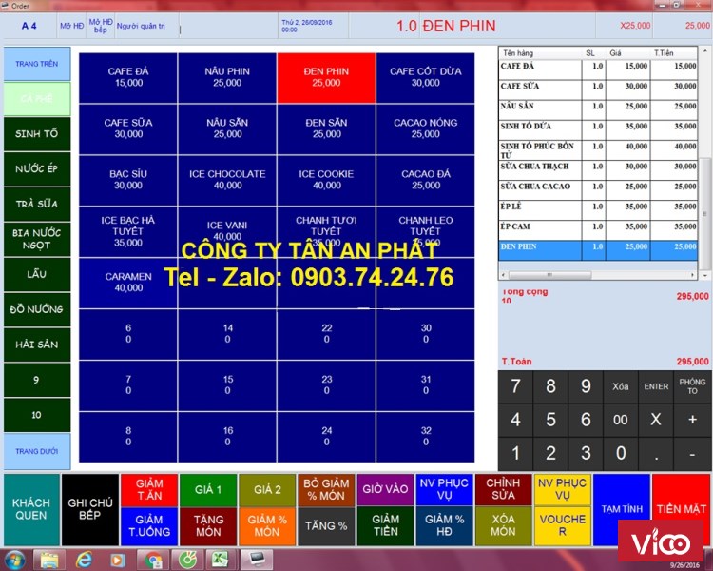Click CHỈNH SỬA button

[503, 490]
